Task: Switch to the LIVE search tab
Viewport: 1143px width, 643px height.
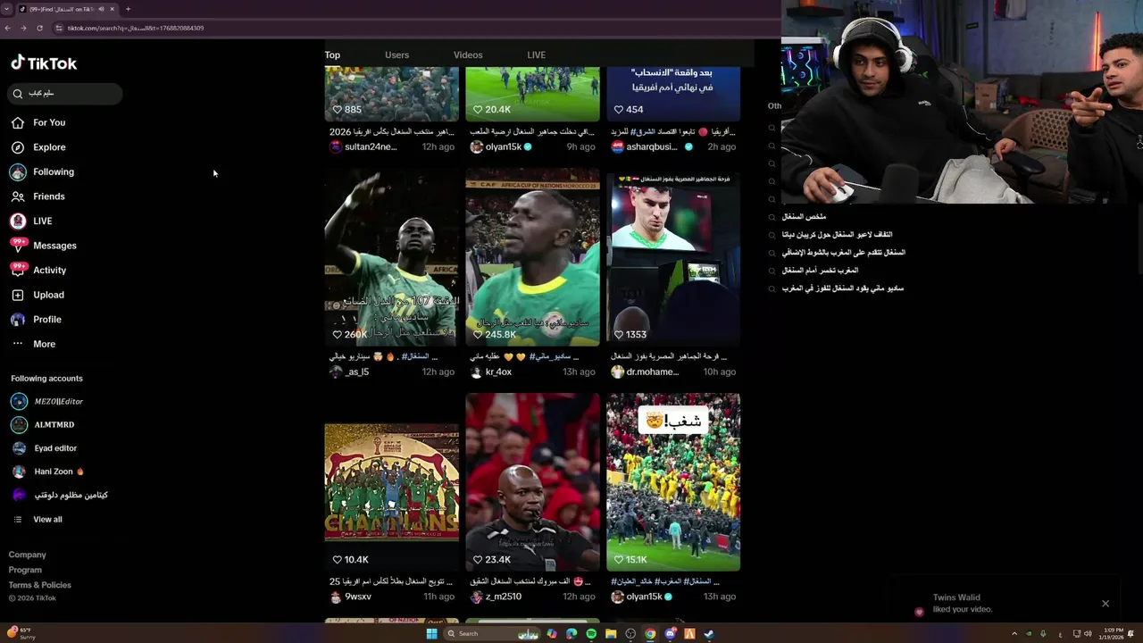Action: [536, 55]
